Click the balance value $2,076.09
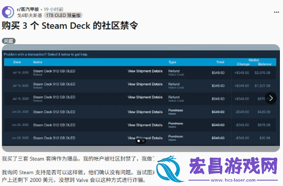 [x=262, y=72]
